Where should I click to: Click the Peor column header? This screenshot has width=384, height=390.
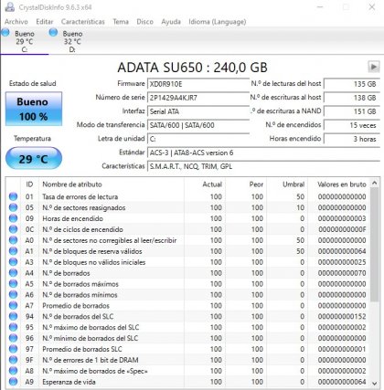(246, 184)
